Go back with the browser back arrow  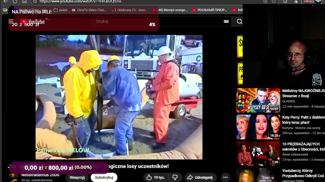tap(6, 1)
